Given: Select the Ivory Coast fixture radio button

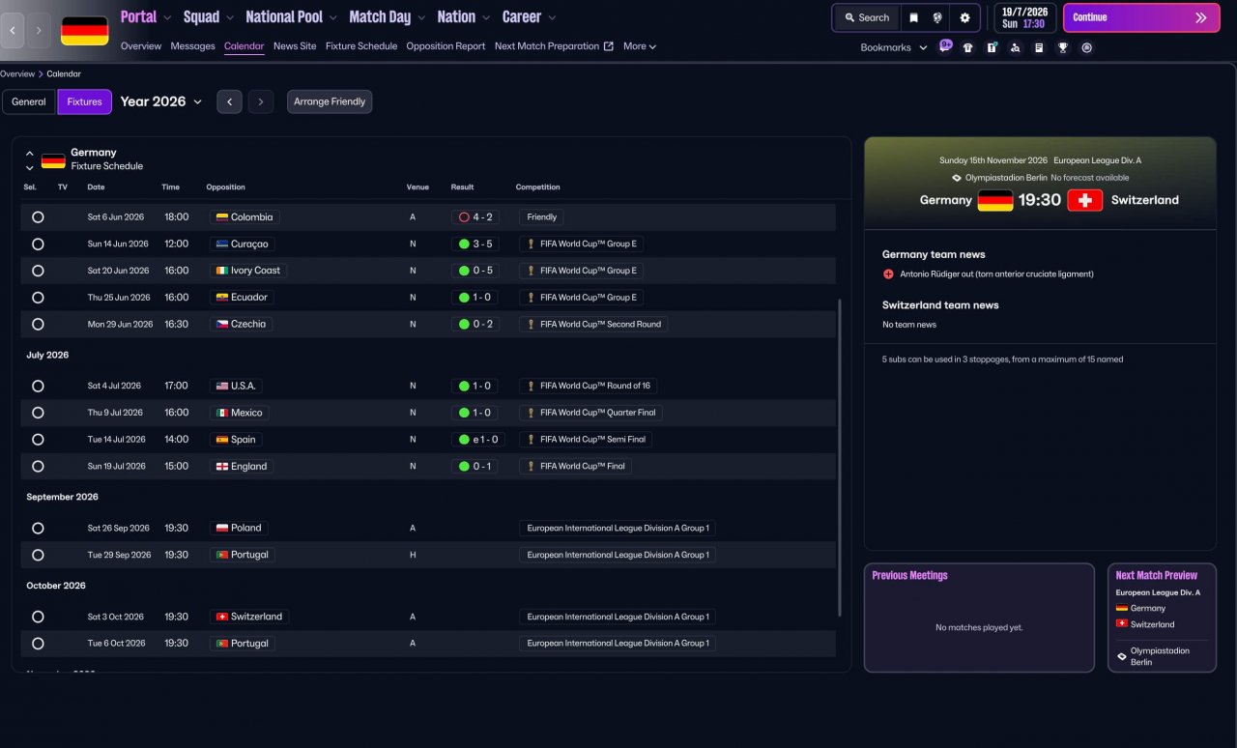Looking at the screenshot, I should point(38,271).
